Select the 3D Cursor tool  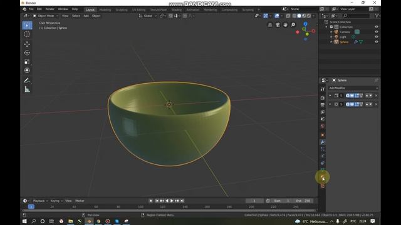(x=27, y=34)
